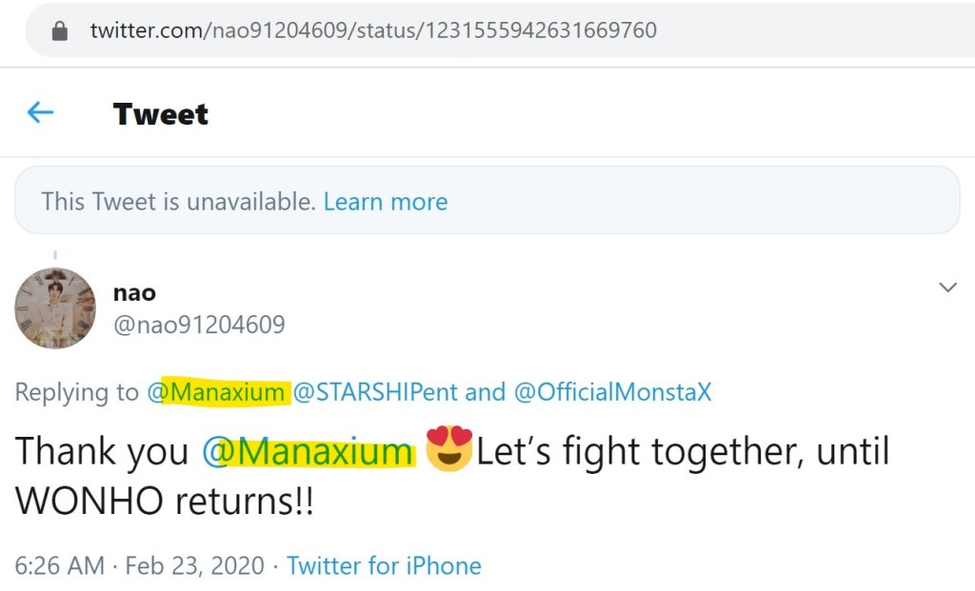
Task: Click the Tweet page heading
Action: (x=160, y=114)
